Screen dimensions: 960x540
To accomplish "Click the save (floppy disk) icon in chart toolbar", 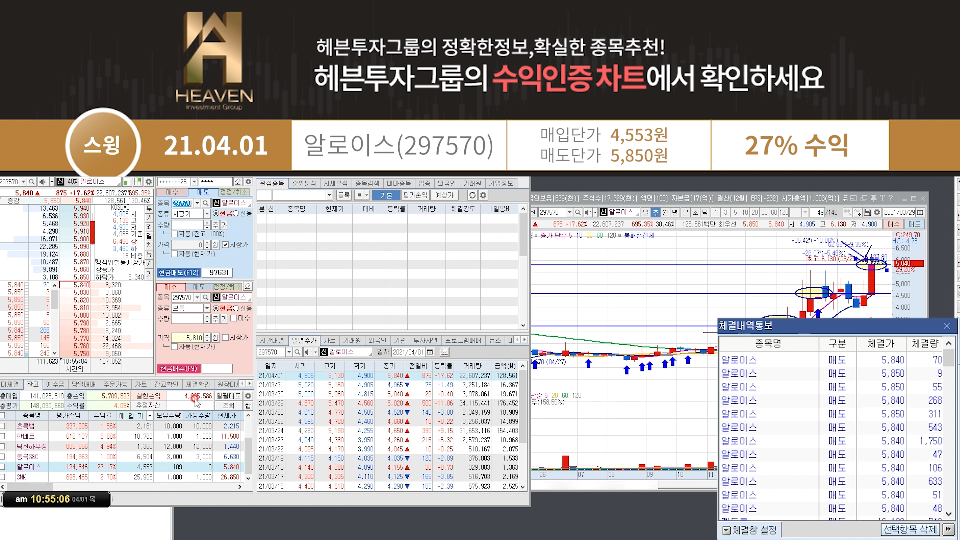I will pos(867,212).
